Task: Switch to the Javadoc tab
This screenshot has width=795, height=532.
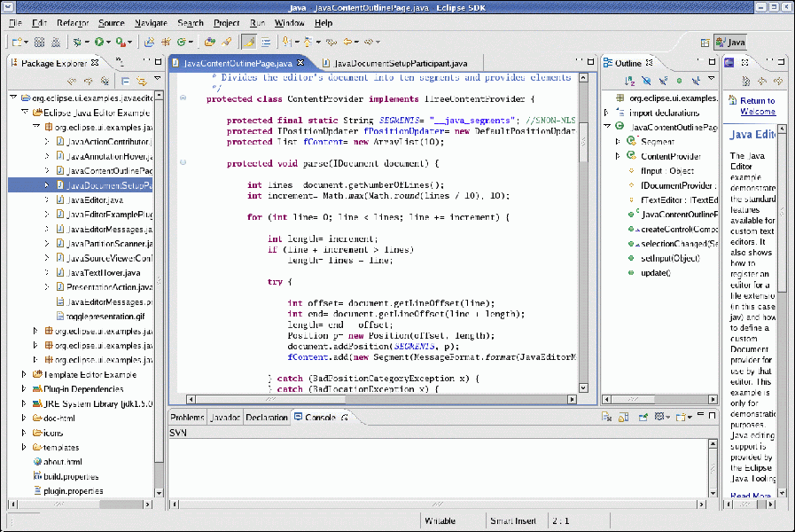Action: [x=224, y=418]
